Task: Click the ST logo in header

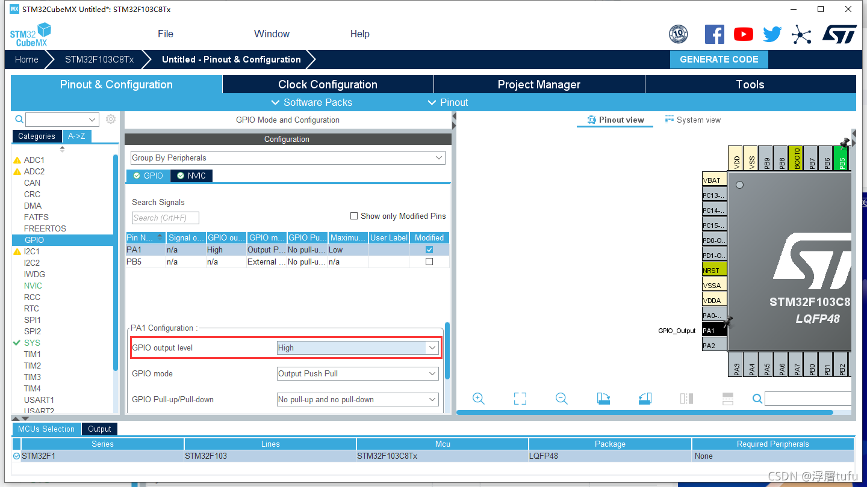Action: [839, 34]
